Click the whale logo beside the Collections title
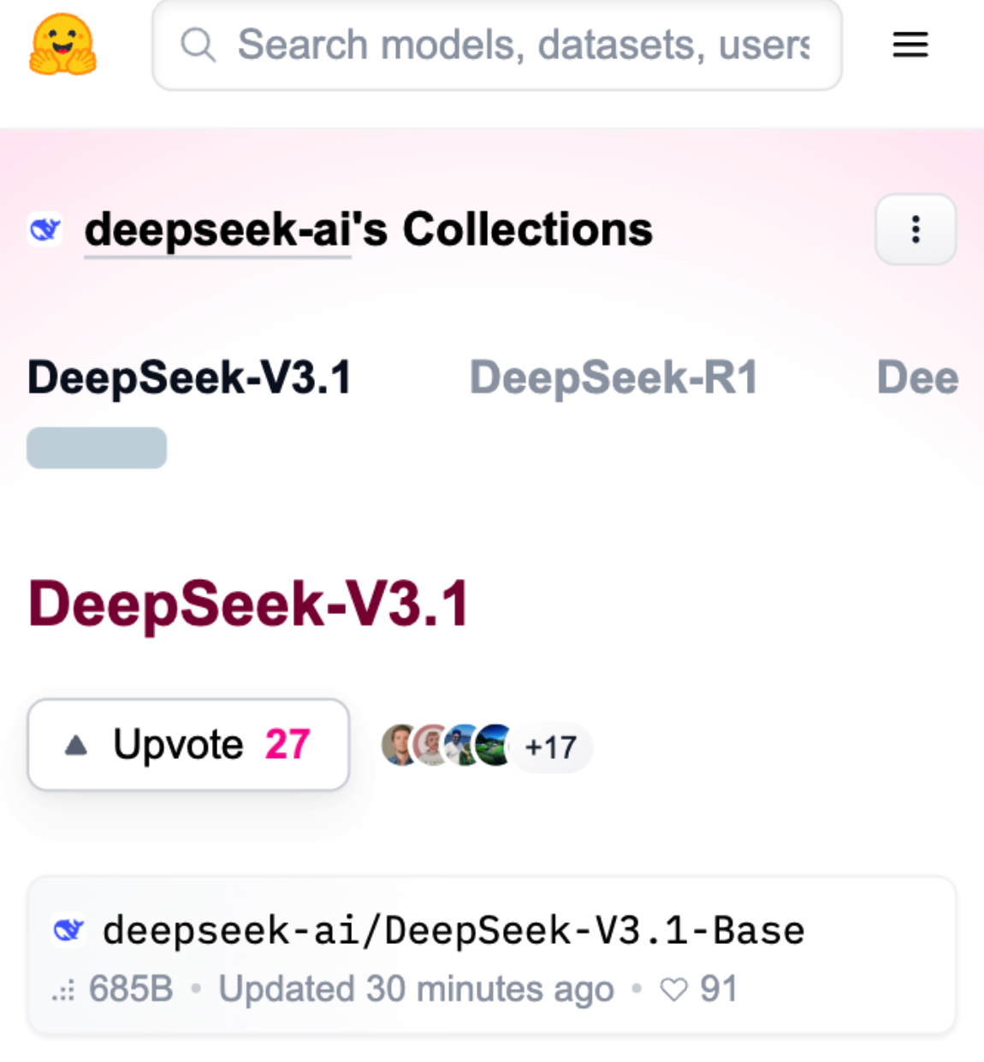 click(45, 230)
